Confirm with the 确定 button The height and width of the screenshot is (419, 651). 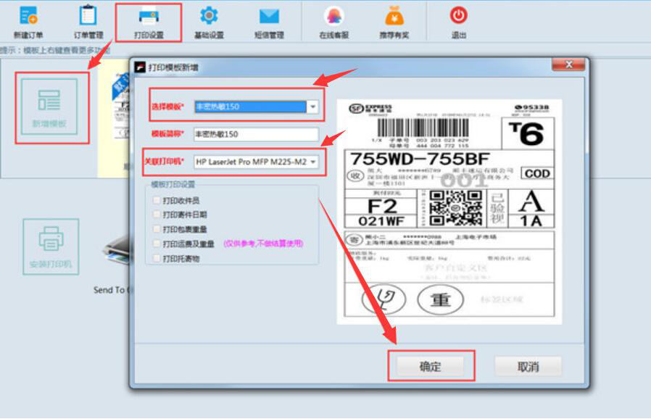430,366
